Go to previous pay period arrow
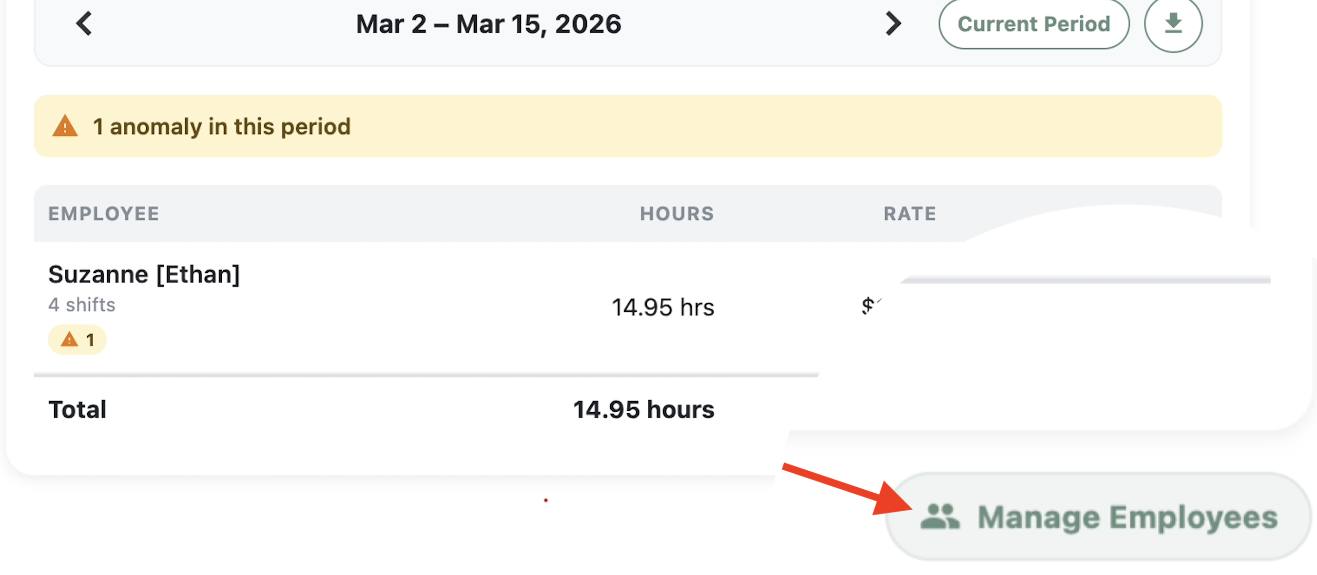 click(x=84, y=23)
